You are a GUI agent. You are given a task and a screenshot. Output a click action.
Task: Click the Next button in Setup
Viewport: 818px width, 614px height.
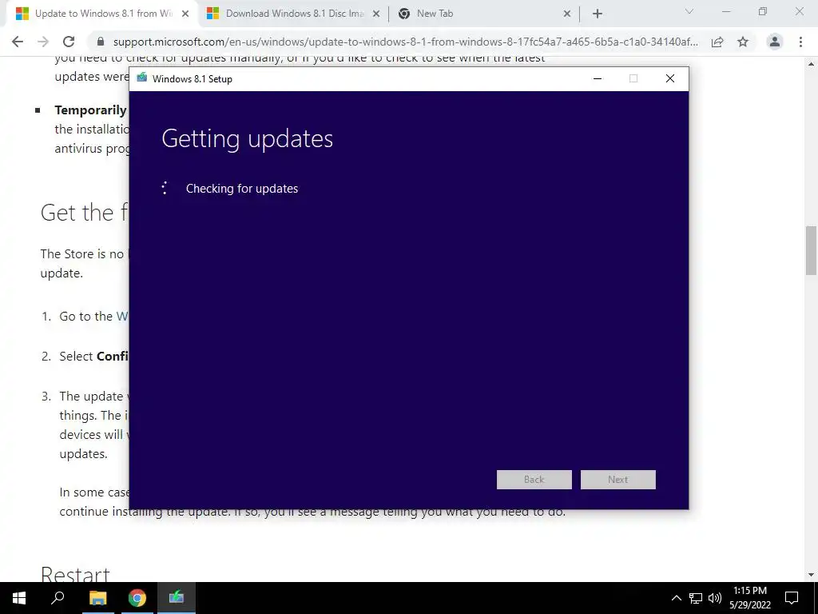(618, 480)
